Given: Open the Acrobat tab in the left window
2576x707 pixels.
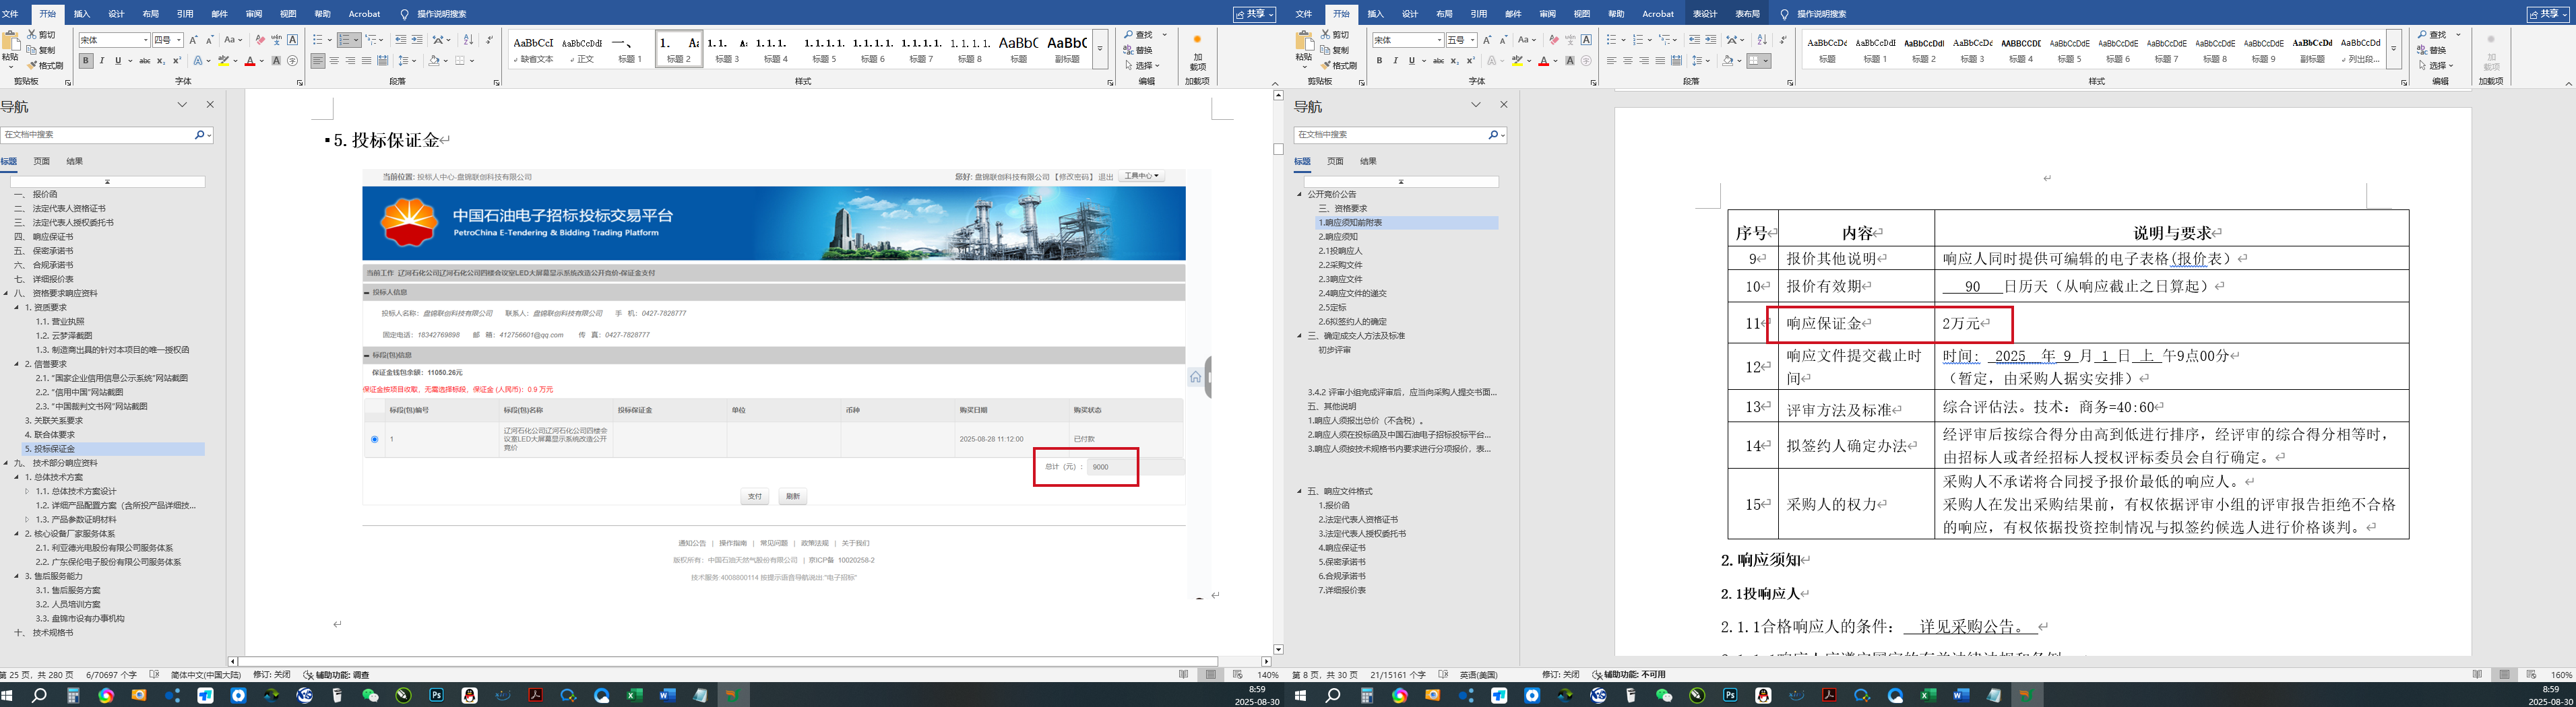Looking at the screenshot, I should [364, 14].
